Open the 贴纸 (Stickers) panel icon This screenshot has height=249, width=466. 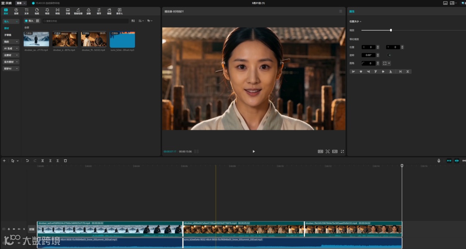37,11
